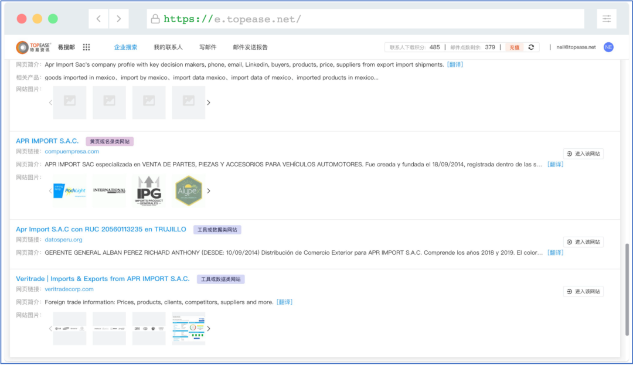Click the neil@topease.net account name
This screenshot has height=365, width=633.
(x=576, y=47)
